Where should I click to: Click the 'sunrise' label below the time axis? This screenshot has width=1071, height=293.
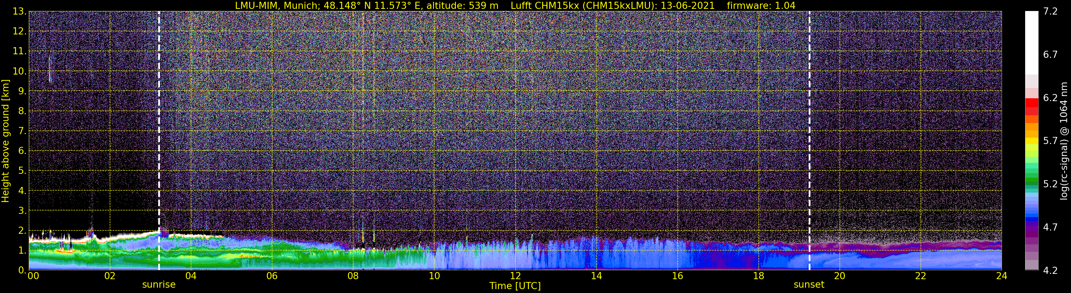(159, 285)
